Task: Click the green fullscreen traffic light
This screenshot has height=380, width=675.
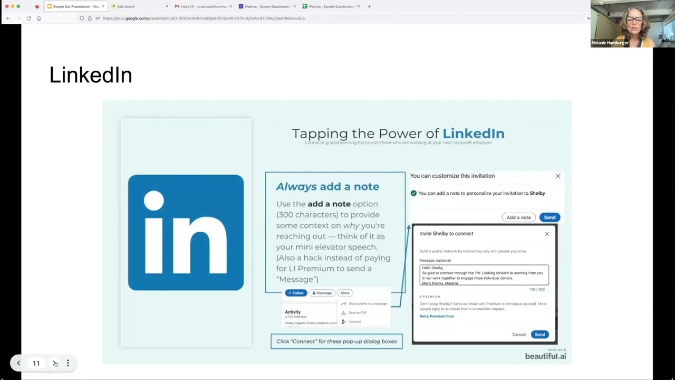Action: pyautogui.click(x=18, y=6)
